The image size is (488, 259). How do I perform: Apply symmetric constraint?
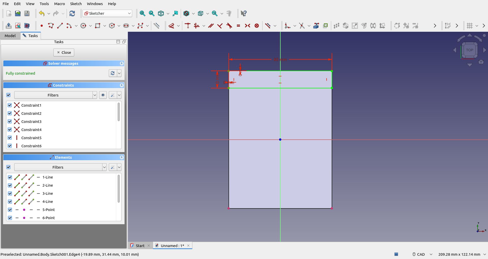point(248,26)
